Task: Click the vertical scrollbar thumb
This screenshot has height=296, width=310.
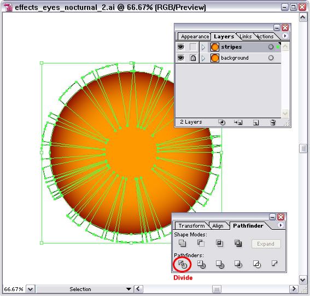Action: (x=303, y=148)
